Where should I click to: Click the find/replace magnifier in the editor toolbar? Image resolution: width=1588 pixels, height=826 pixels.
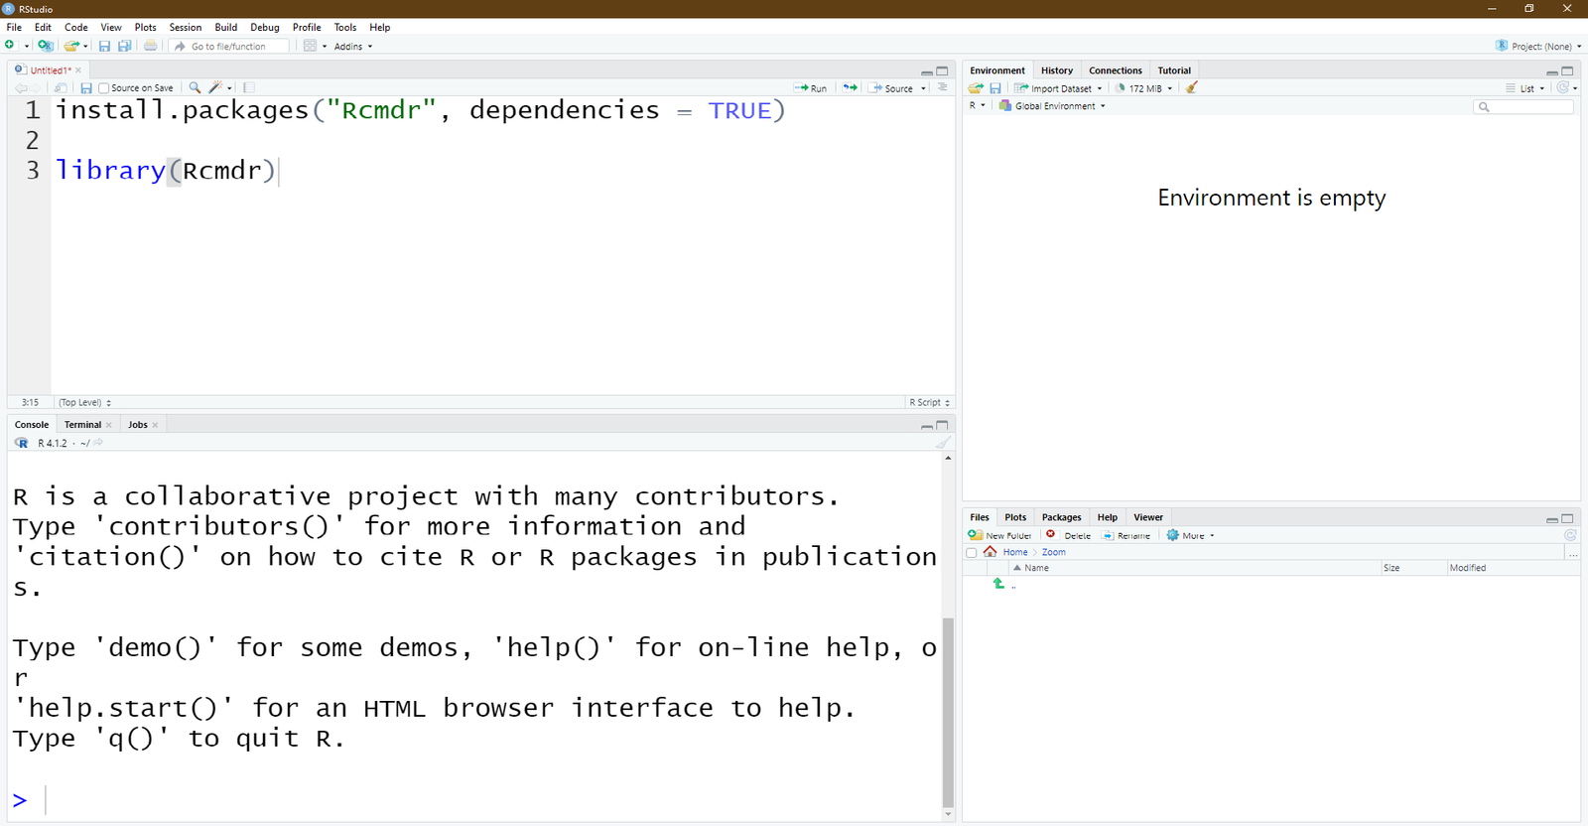click(x=195, y=87)
